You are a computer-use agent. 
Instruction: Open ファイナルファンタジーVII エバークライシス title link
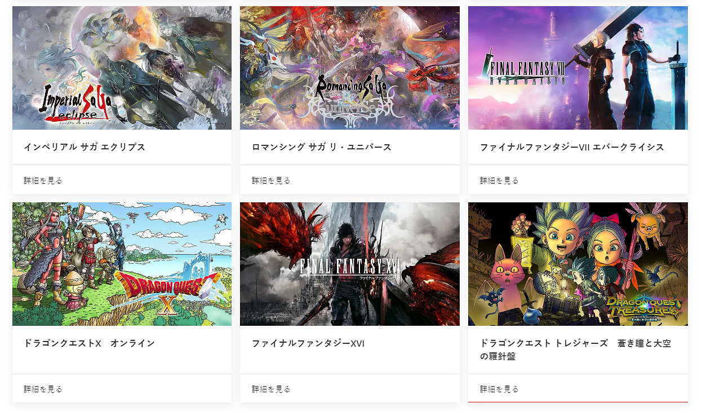[572, 147]
